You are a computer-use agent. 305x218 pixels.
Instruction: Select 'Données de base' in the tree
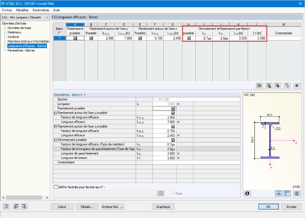click(x=19, y=28)
